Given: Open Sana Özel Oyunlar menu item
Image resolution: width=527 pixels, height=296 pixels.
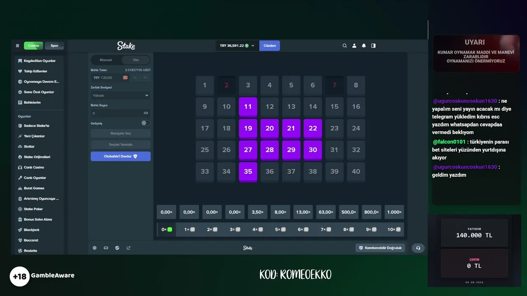Looking at the screenshot, I should point(39,92).
